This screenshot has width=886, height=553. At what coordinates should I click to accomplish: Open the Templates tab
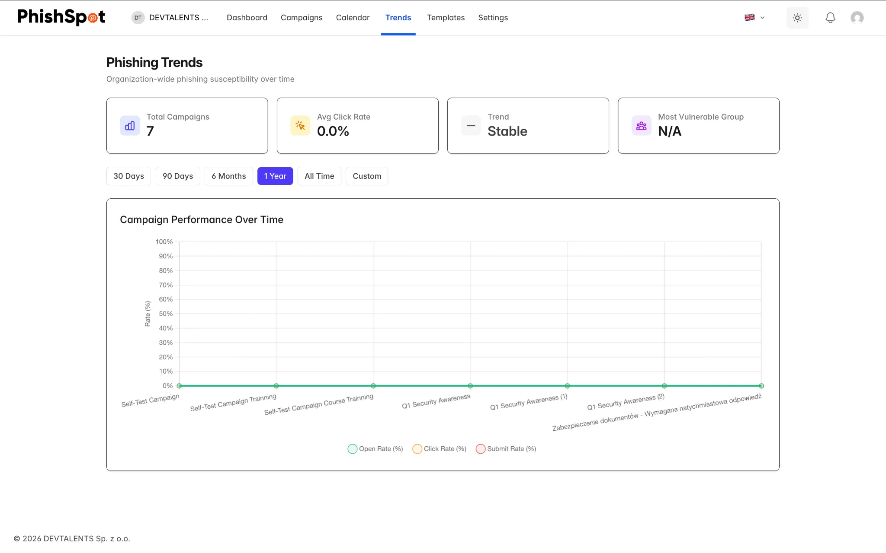click(x=446, y=18)
